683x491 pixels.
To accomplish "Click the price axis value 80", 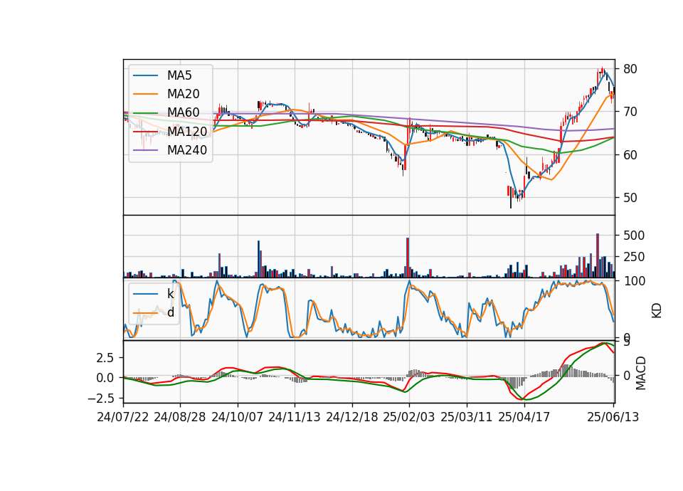I will [x=630, y=69].
